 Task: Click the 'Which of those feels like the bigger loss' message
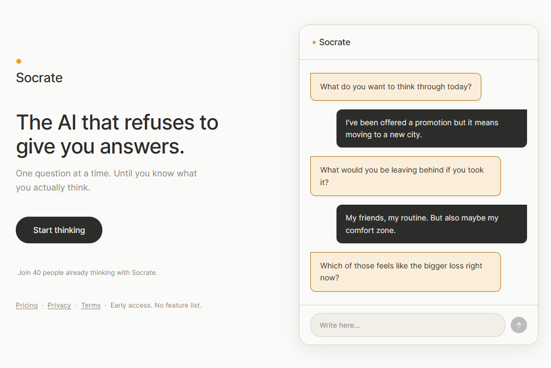[x=406, y=272]
